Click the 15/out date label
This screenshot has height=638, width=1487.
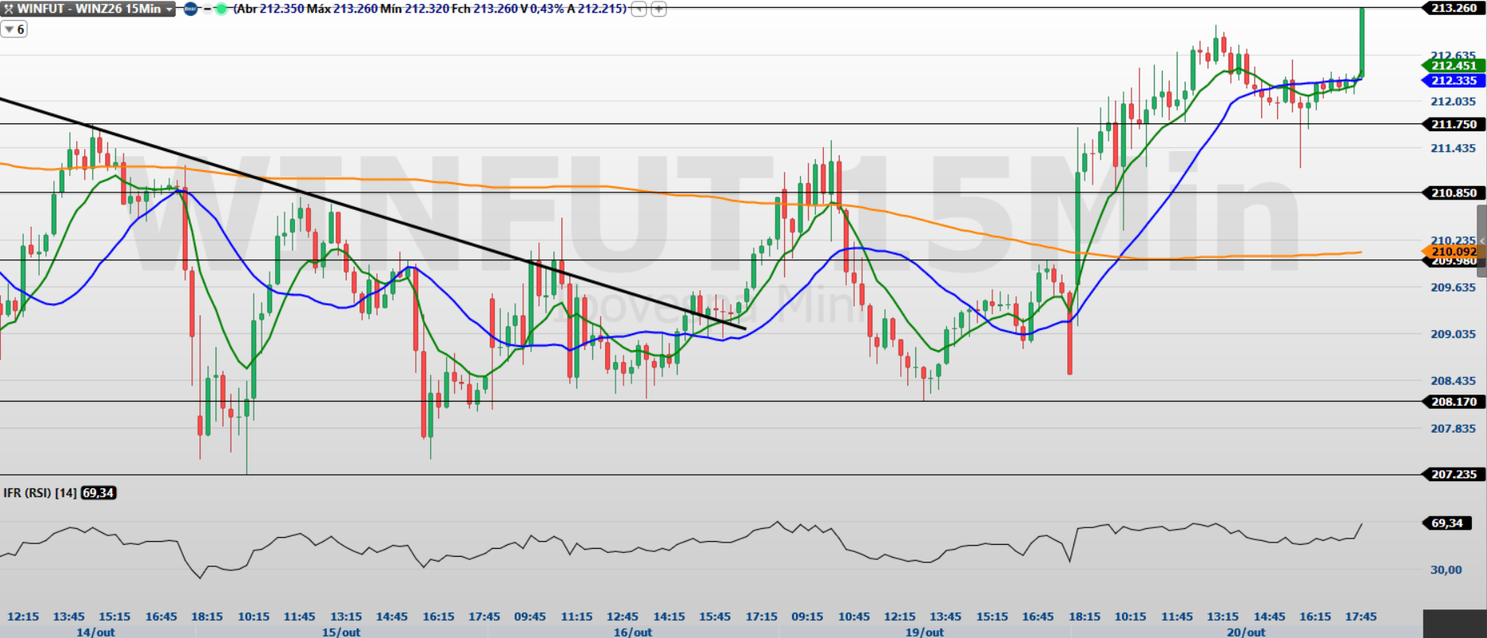point(341,632)
